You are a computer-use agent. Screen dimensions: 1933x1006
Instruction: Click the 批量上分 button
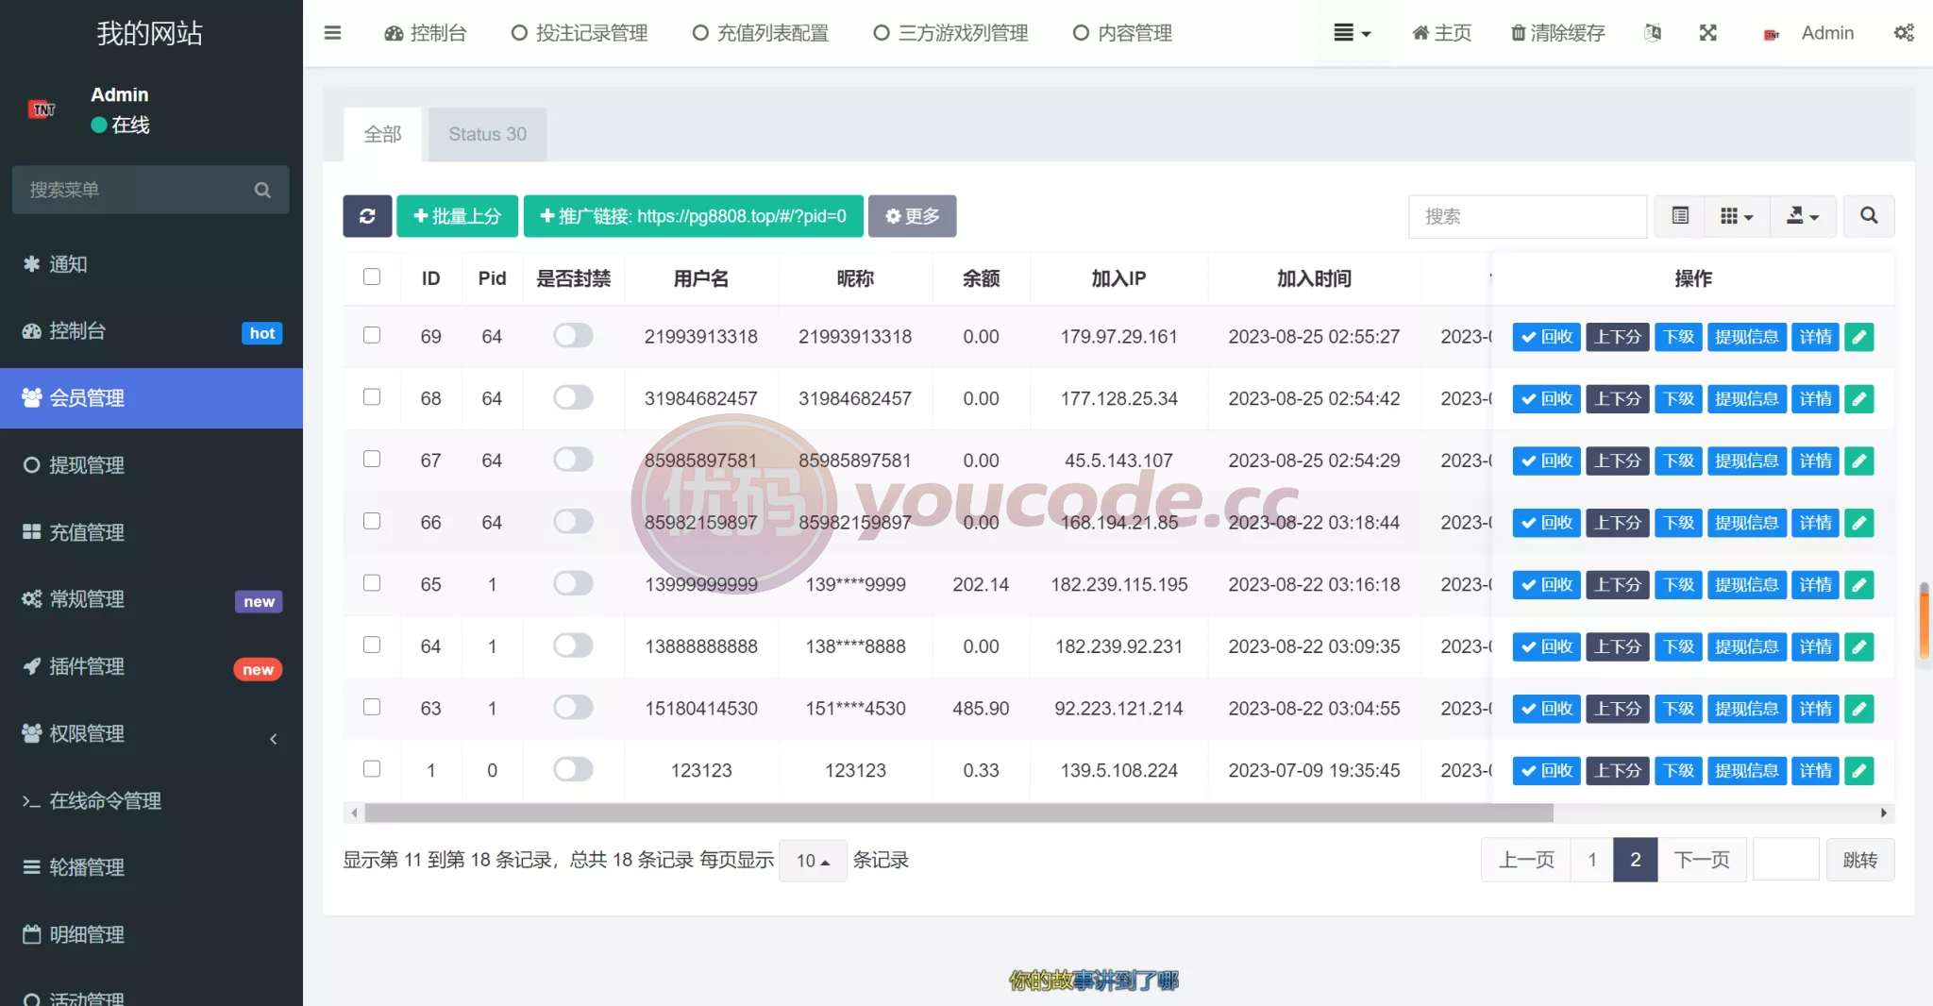457,216
